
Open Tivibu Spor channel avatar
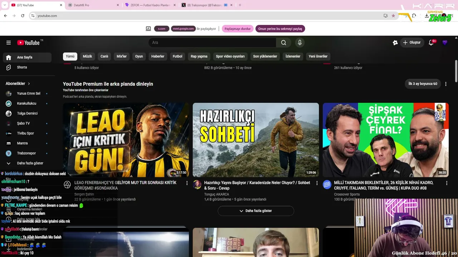point(9,133)
